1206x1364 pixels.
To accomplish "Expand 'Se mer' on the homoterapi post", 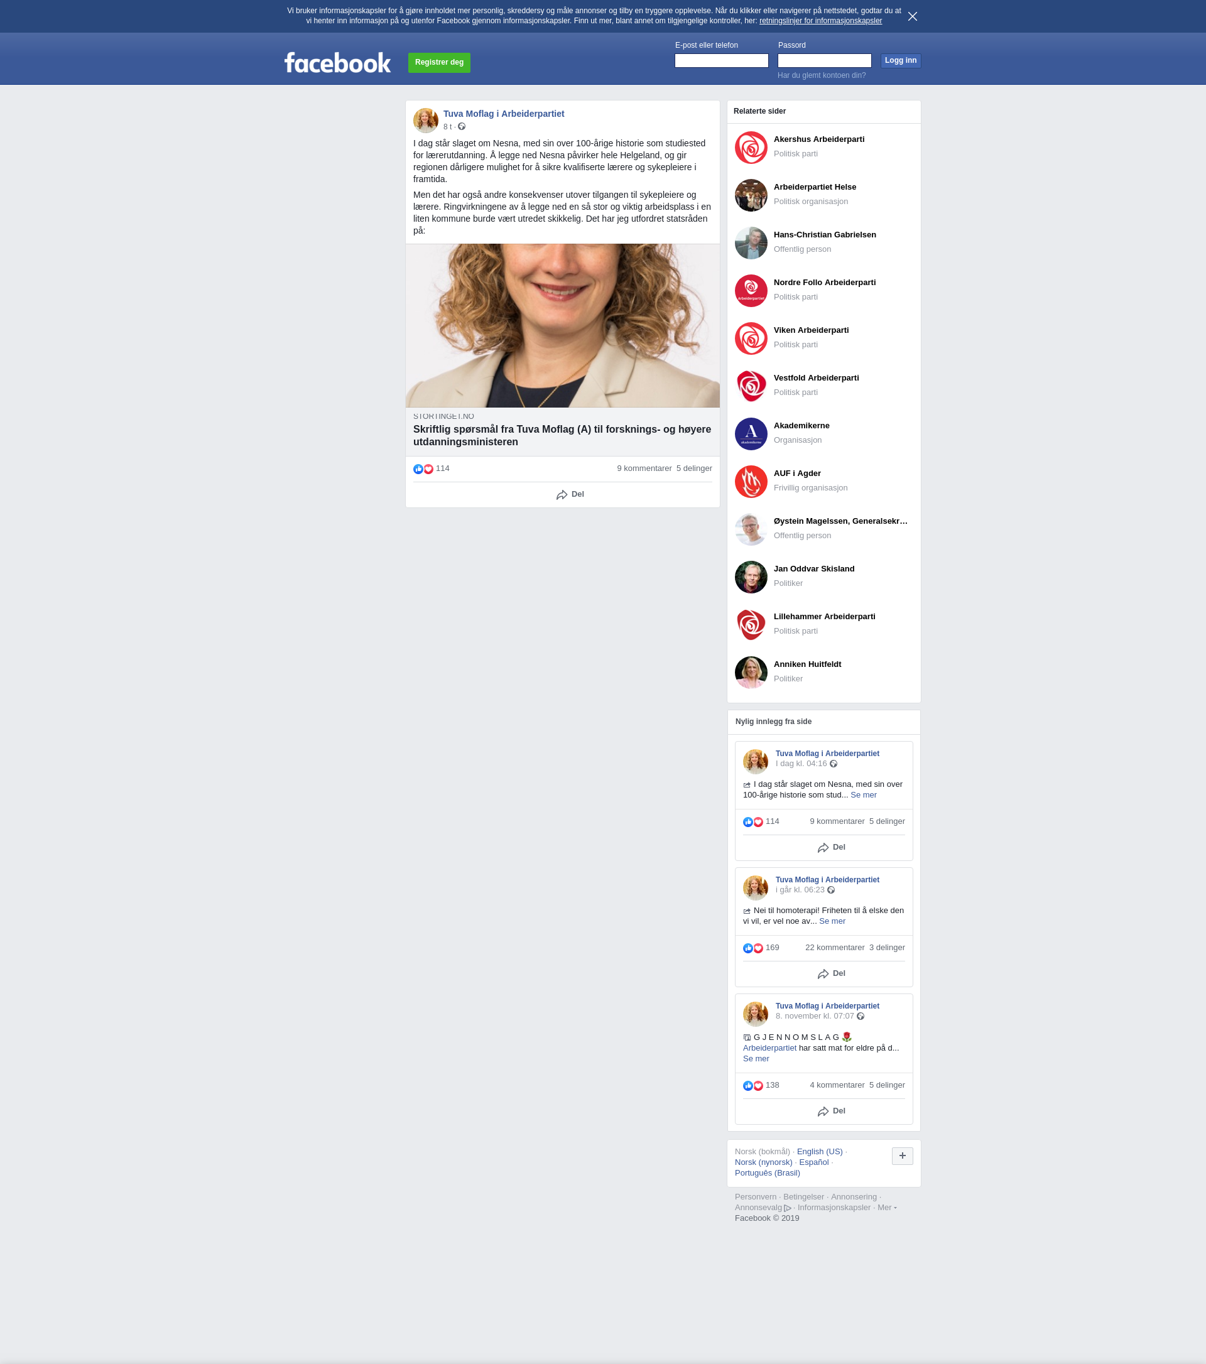I will (832, 921).
